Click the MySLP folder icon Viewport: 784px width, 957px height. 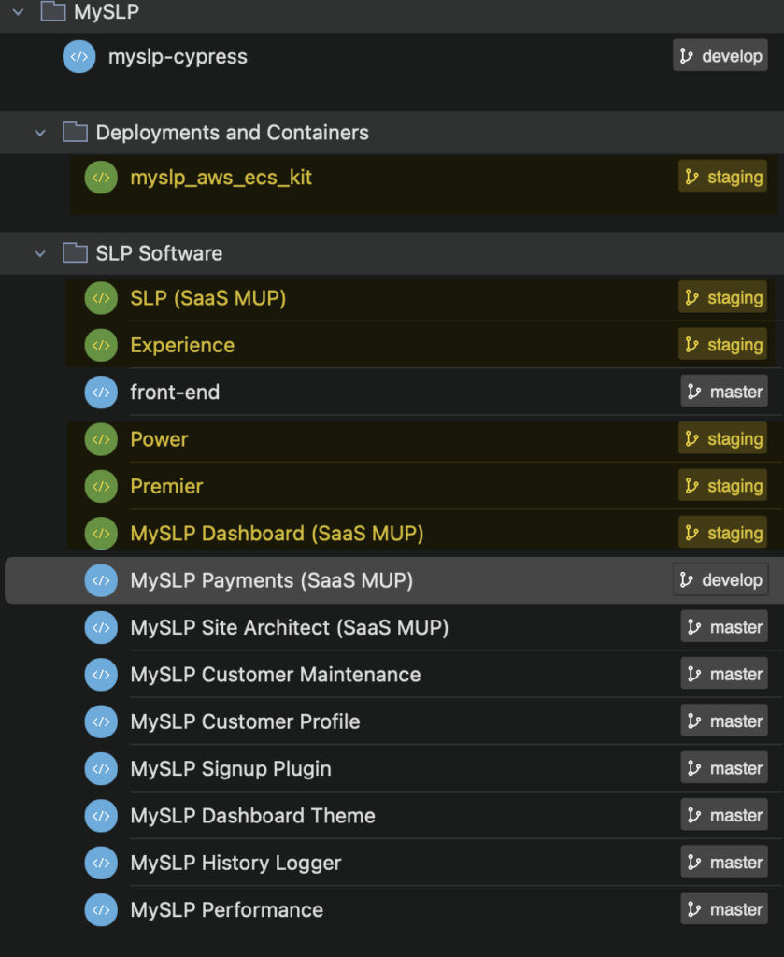click(53, 11)
